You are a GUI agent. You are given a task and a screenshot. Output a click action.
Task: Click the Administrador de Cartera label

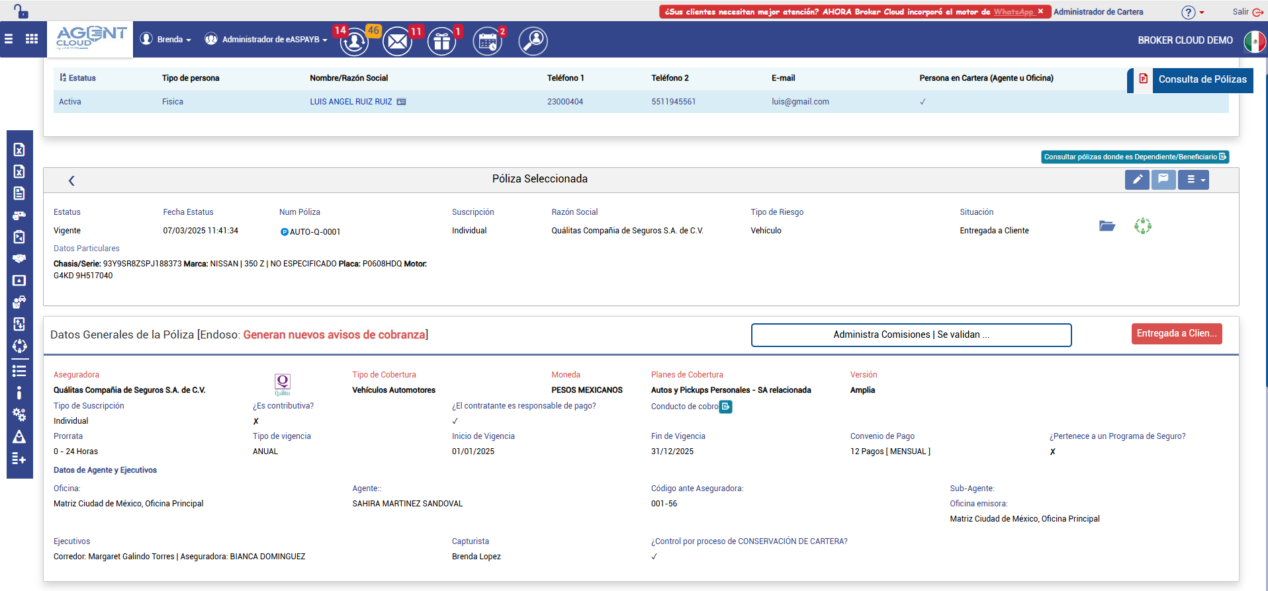pos(1098,12)
